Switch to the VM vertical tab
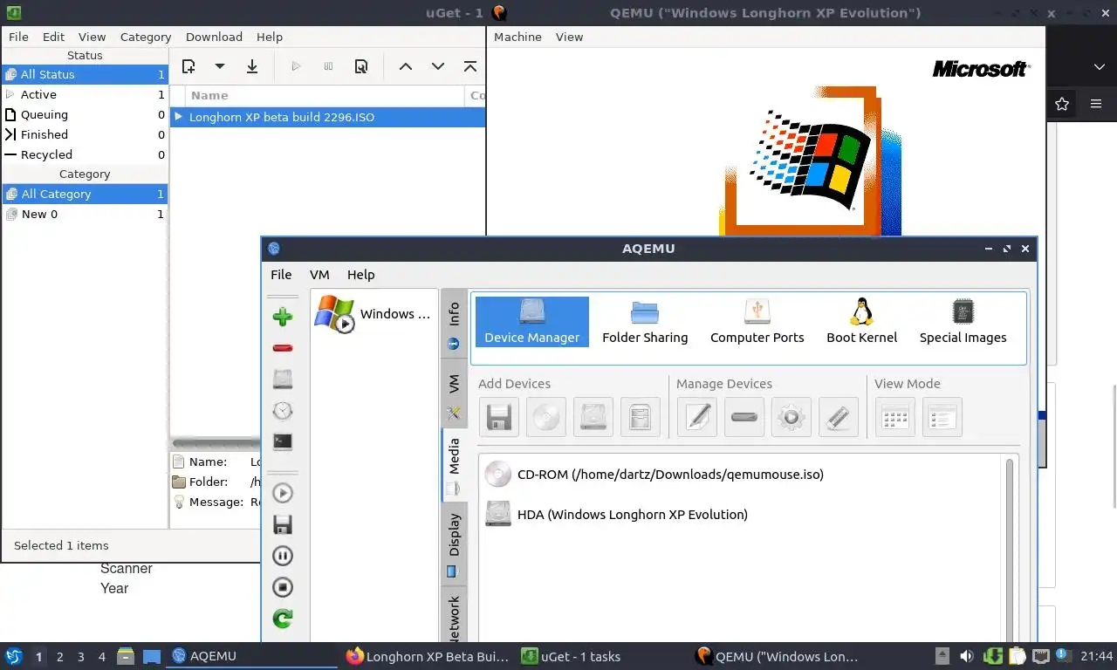Screen dimensions: 1117x670 [x=454, y=393]
